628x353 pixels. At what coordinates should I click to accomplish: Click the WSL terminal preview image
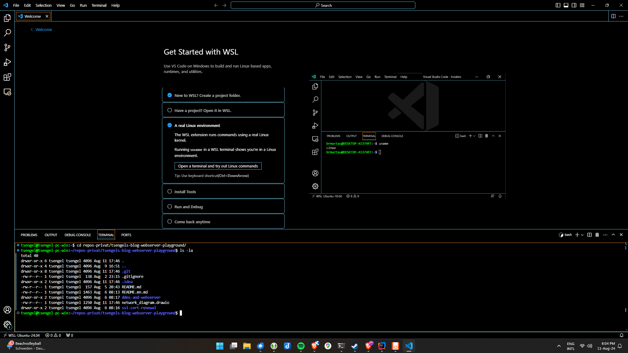tap(407, 136)
